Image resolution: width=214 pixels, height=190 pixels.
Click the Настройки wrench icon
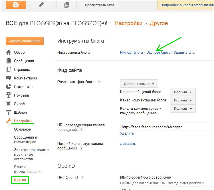(9, 121)
